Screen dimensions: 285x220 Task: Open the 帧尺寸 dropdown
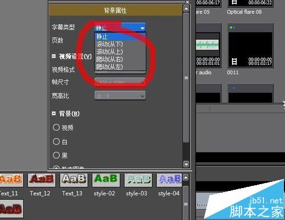pyautogui.click(x=120, y=82)
